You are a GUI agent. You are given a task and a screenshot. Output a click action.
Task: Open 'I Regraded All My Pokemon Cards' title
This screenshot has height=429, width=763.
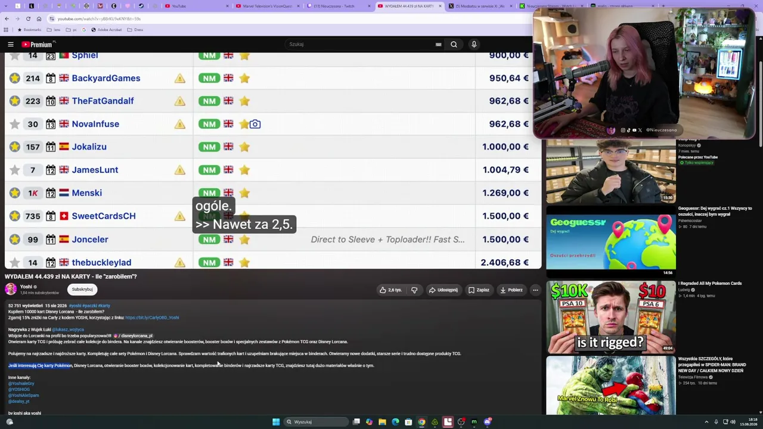[710, 284]
